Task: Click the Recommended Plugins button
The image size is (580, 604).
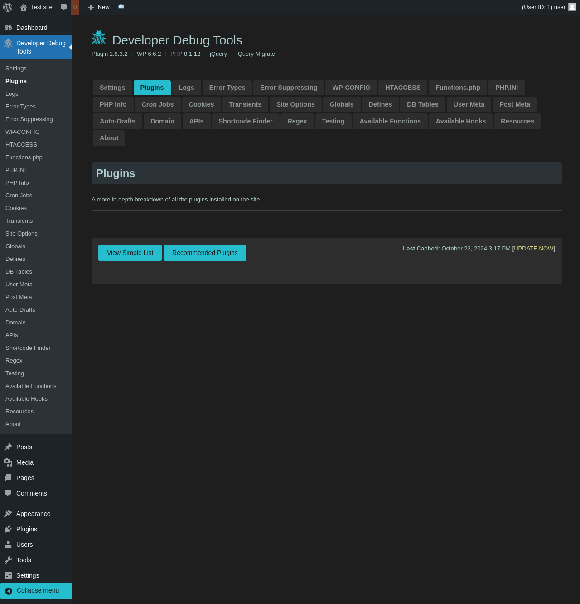Action: tap(205, 253)
